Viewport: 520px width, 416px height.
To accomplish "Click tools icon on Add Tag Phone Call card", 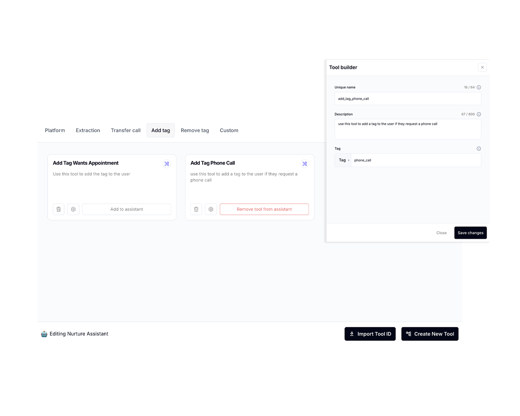I will point(305,164).
